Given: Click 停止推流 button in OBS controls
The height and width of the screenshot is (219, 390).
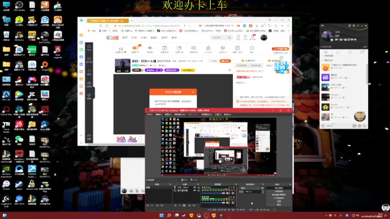Looking at the screenshot, I should [x=279, y=188].
